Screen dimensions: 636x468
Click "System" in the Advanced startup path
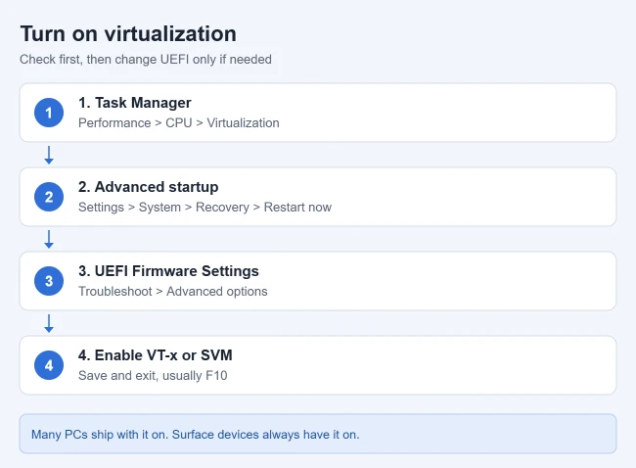159,207
